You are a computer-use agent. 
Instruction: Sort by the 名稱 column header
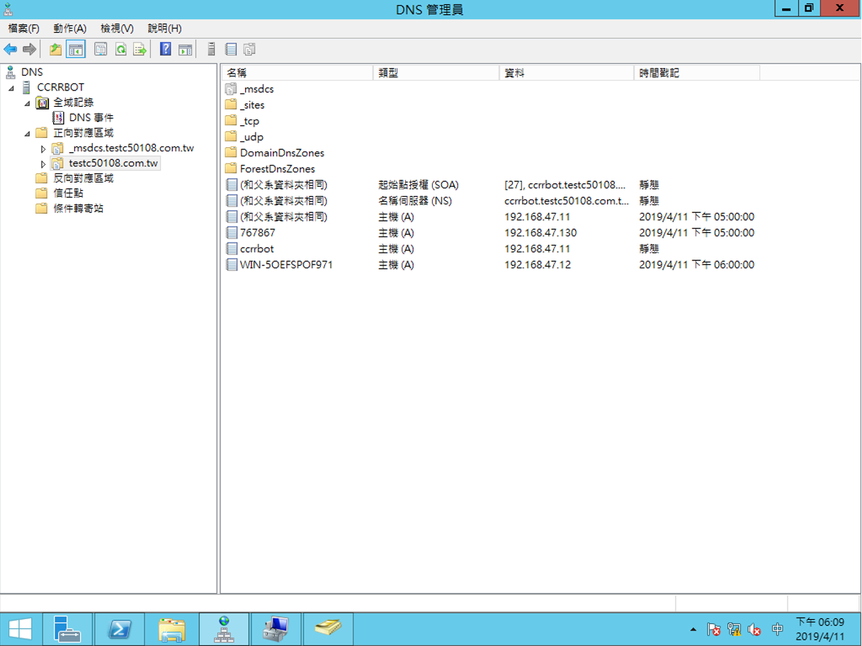coord(297,73)
